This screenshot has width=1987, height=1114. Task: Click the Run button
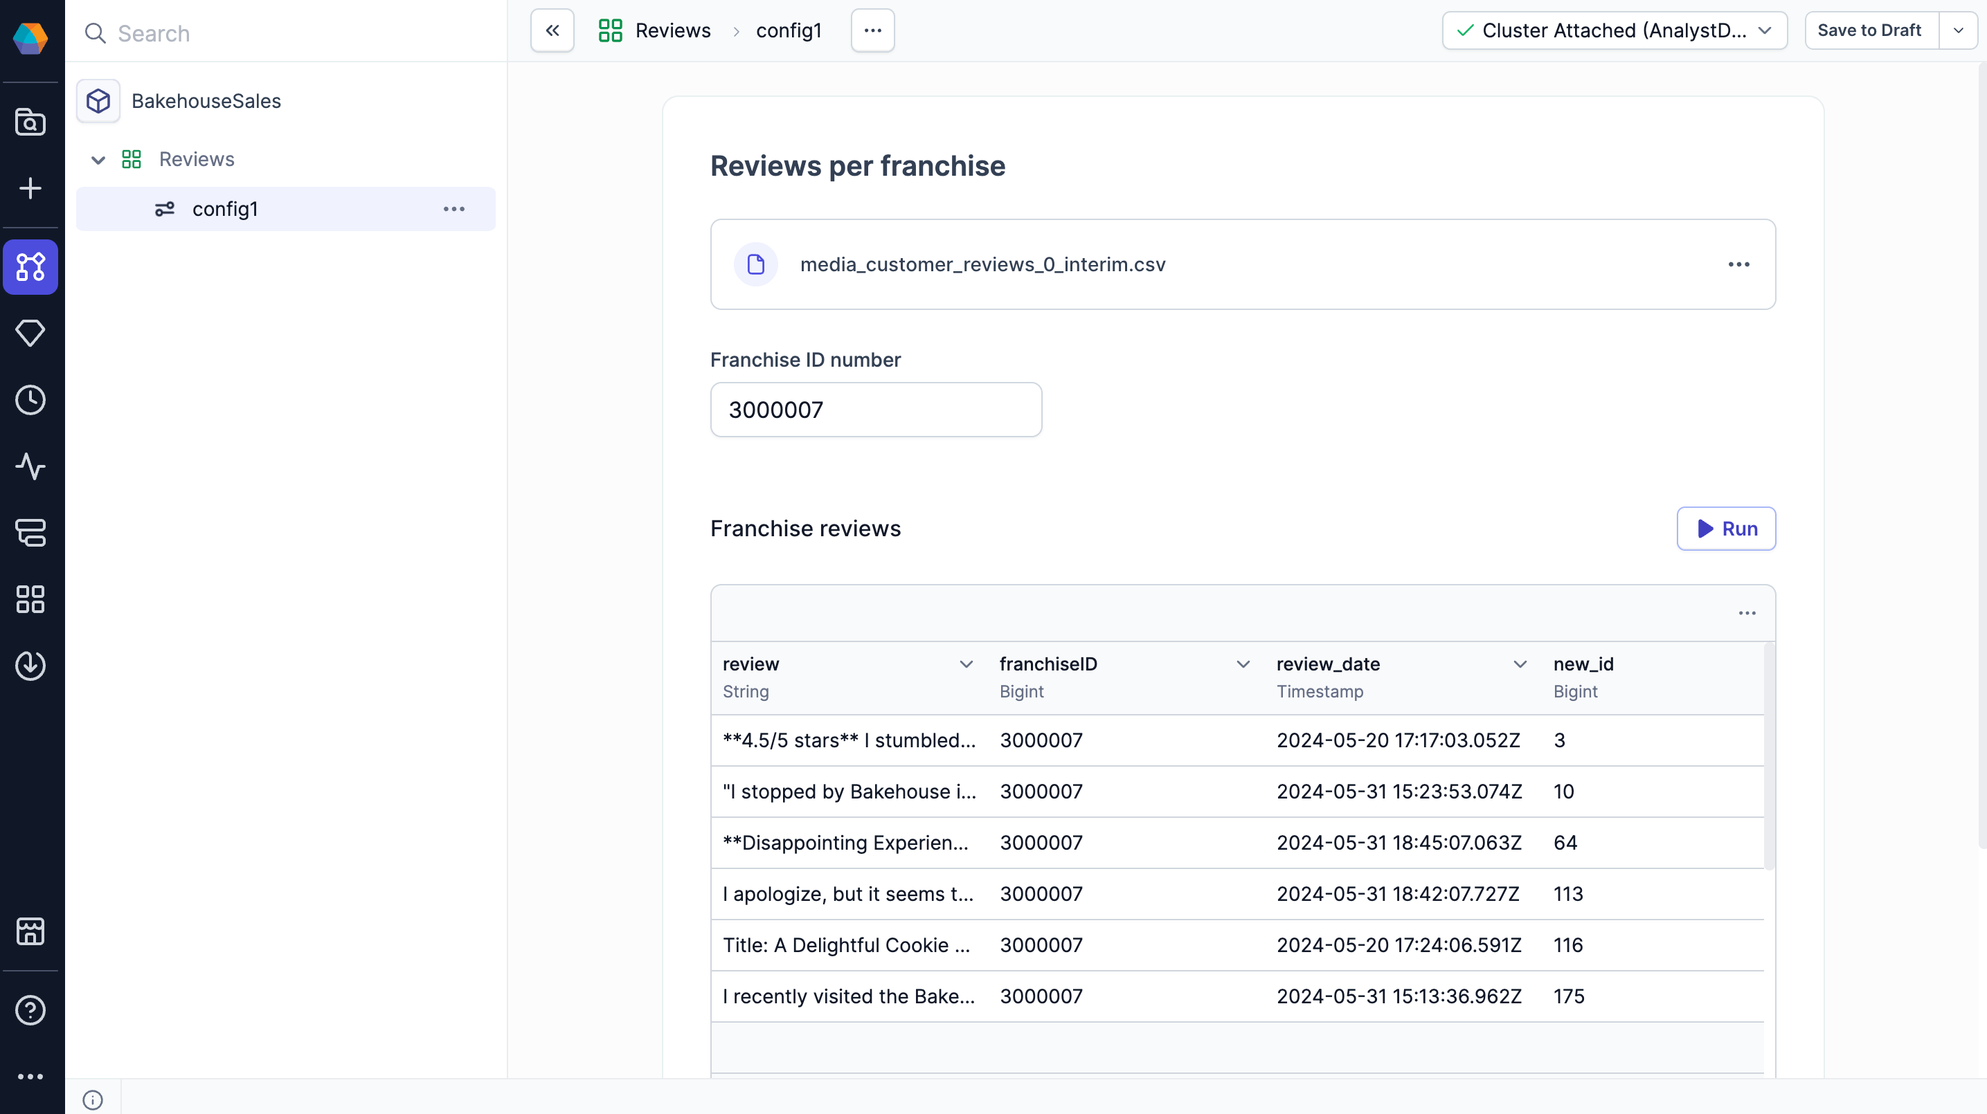tap(1725, 529)
